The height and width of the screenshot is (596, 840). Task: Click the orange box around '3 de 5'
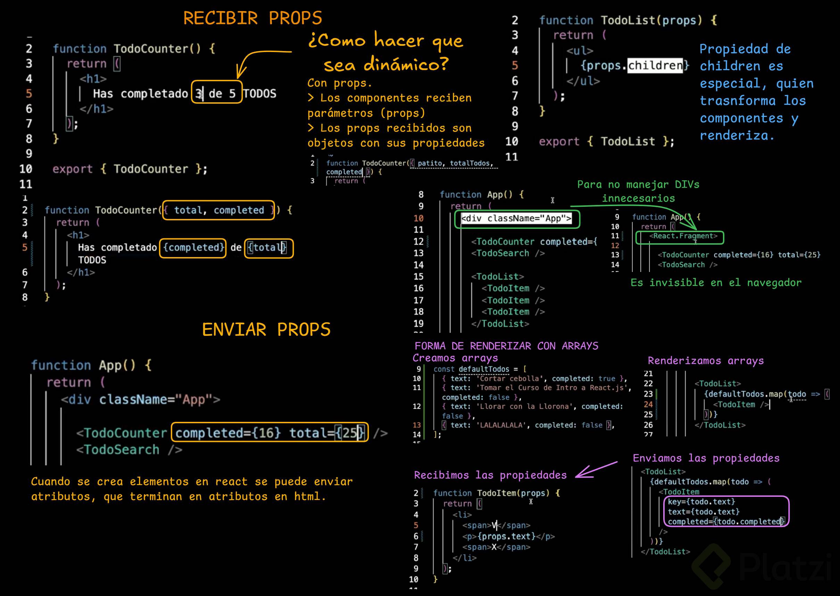[217, 92]
